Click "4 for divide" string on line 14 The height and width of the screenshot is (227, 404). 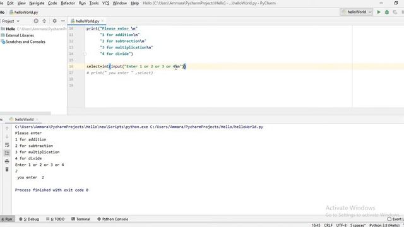(116, 54)
